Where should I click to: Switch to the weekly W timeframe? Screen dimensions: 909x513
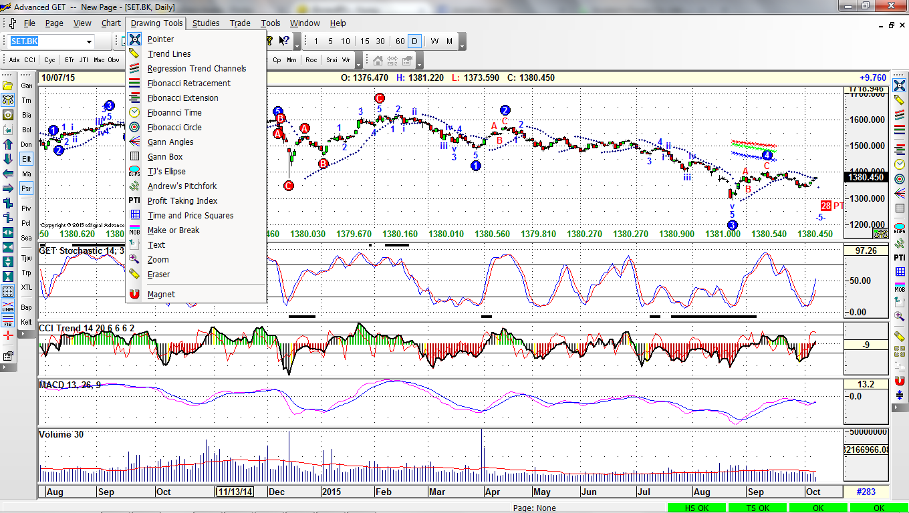[x=434, y=41]
